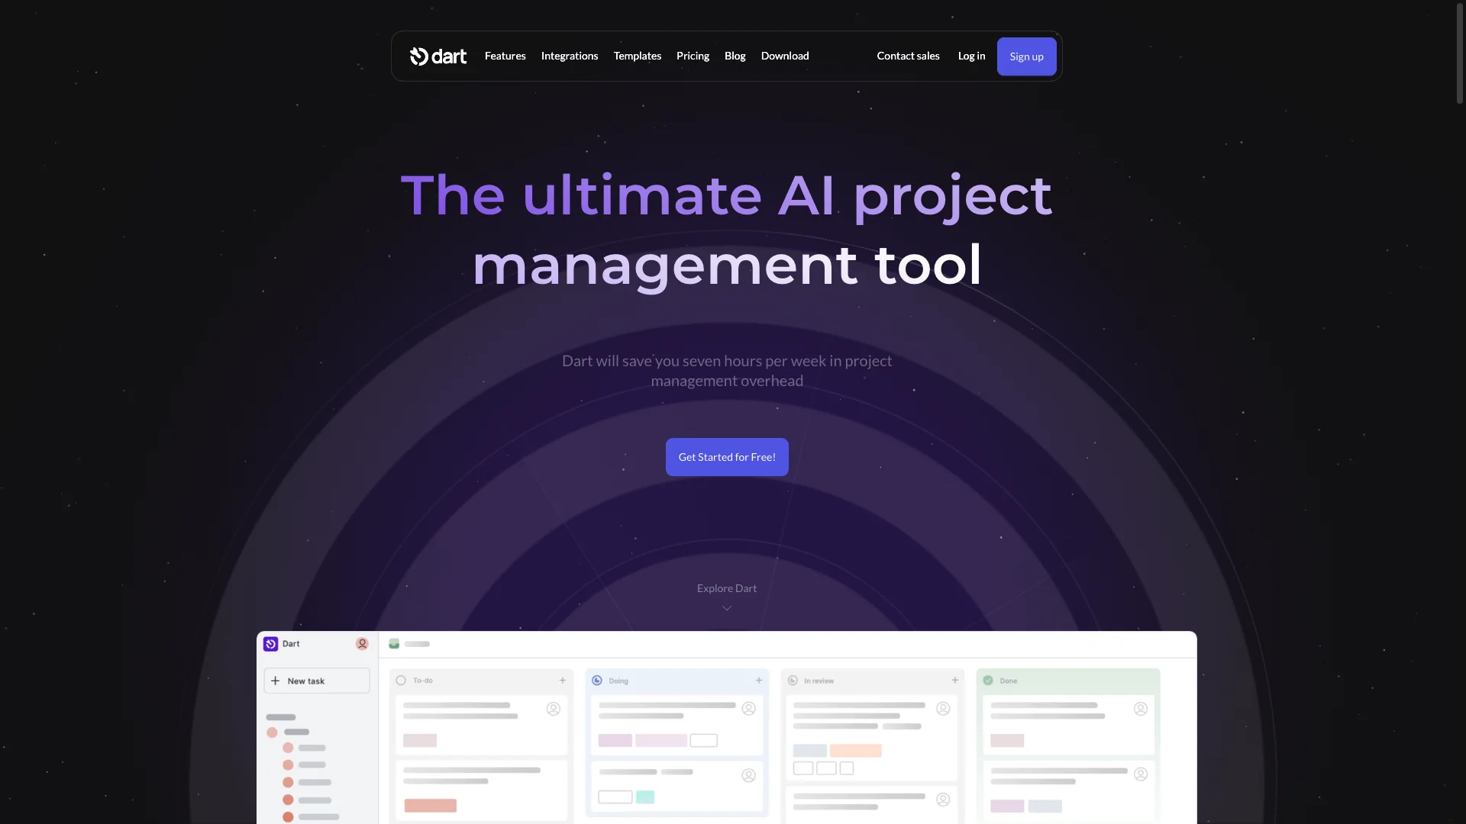Toggle the Doing column status indicator
The height and width of the screenshot is (824, 1466).
coord(596,680)
